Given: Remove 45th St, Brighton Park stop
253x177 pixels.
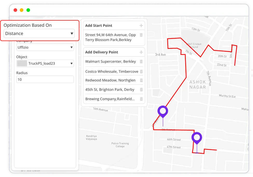Looking at the screenshot, I should (141, 90).
